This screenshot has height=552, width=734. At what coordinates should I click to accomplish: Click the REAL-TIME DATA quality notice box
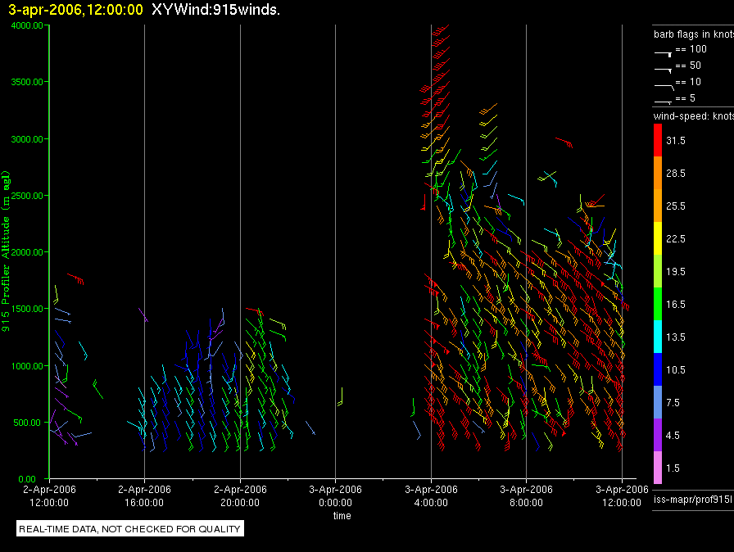coord(130,529)
